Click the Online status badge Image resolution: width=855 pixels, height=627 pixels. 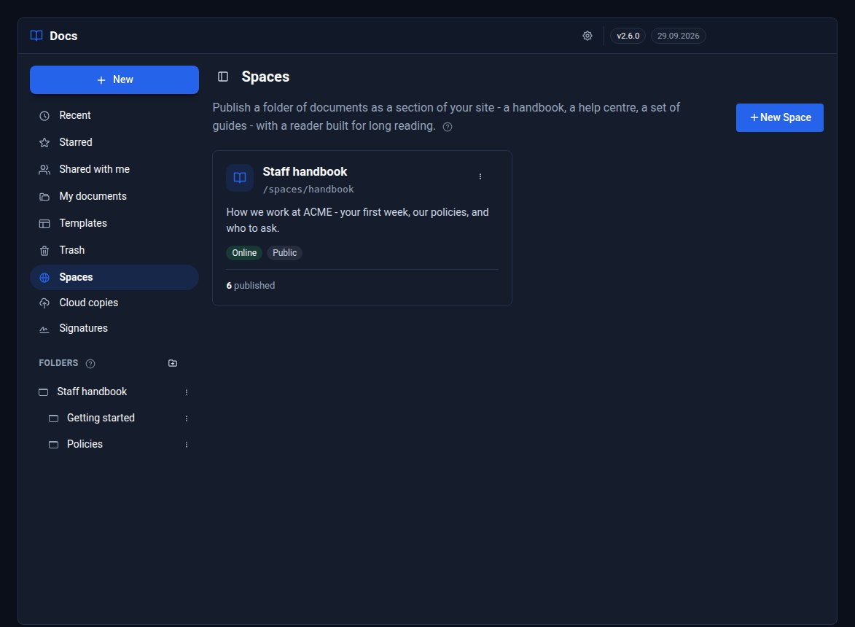[244, 253]
